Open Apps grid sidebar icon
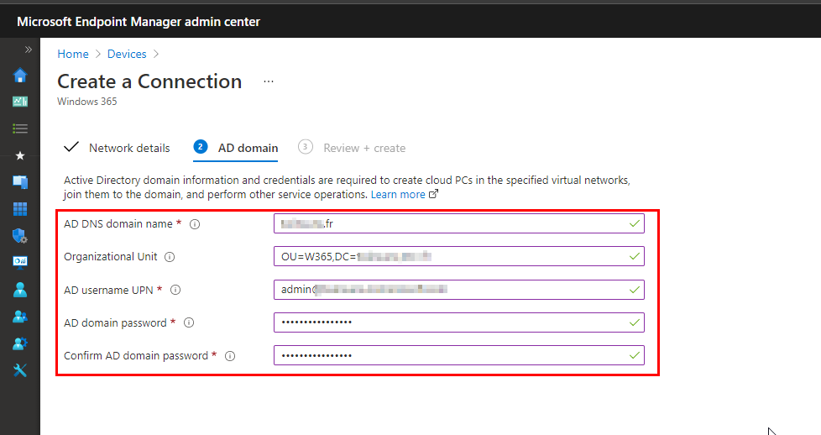 coord(20,209)
